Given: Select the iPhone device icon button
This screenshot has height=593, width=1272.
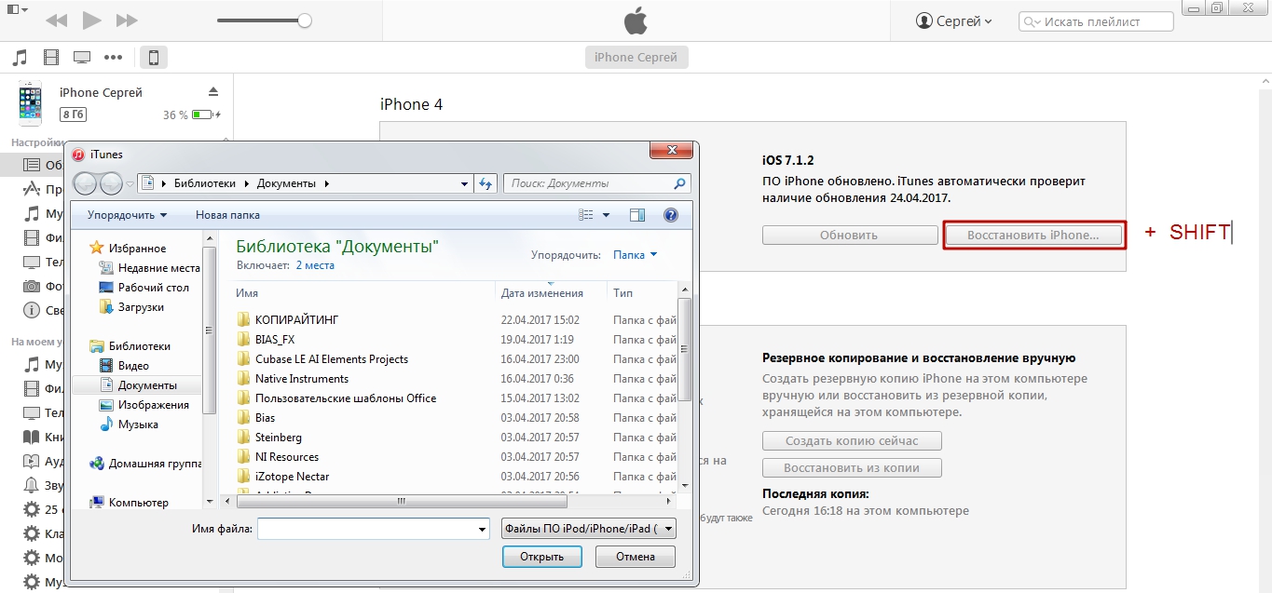Looking at the screenshot, I should [x=154, y=58].
